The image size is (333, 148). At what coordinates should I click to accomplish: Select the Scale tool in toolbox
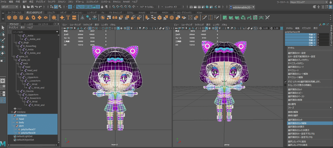point(3,59)
